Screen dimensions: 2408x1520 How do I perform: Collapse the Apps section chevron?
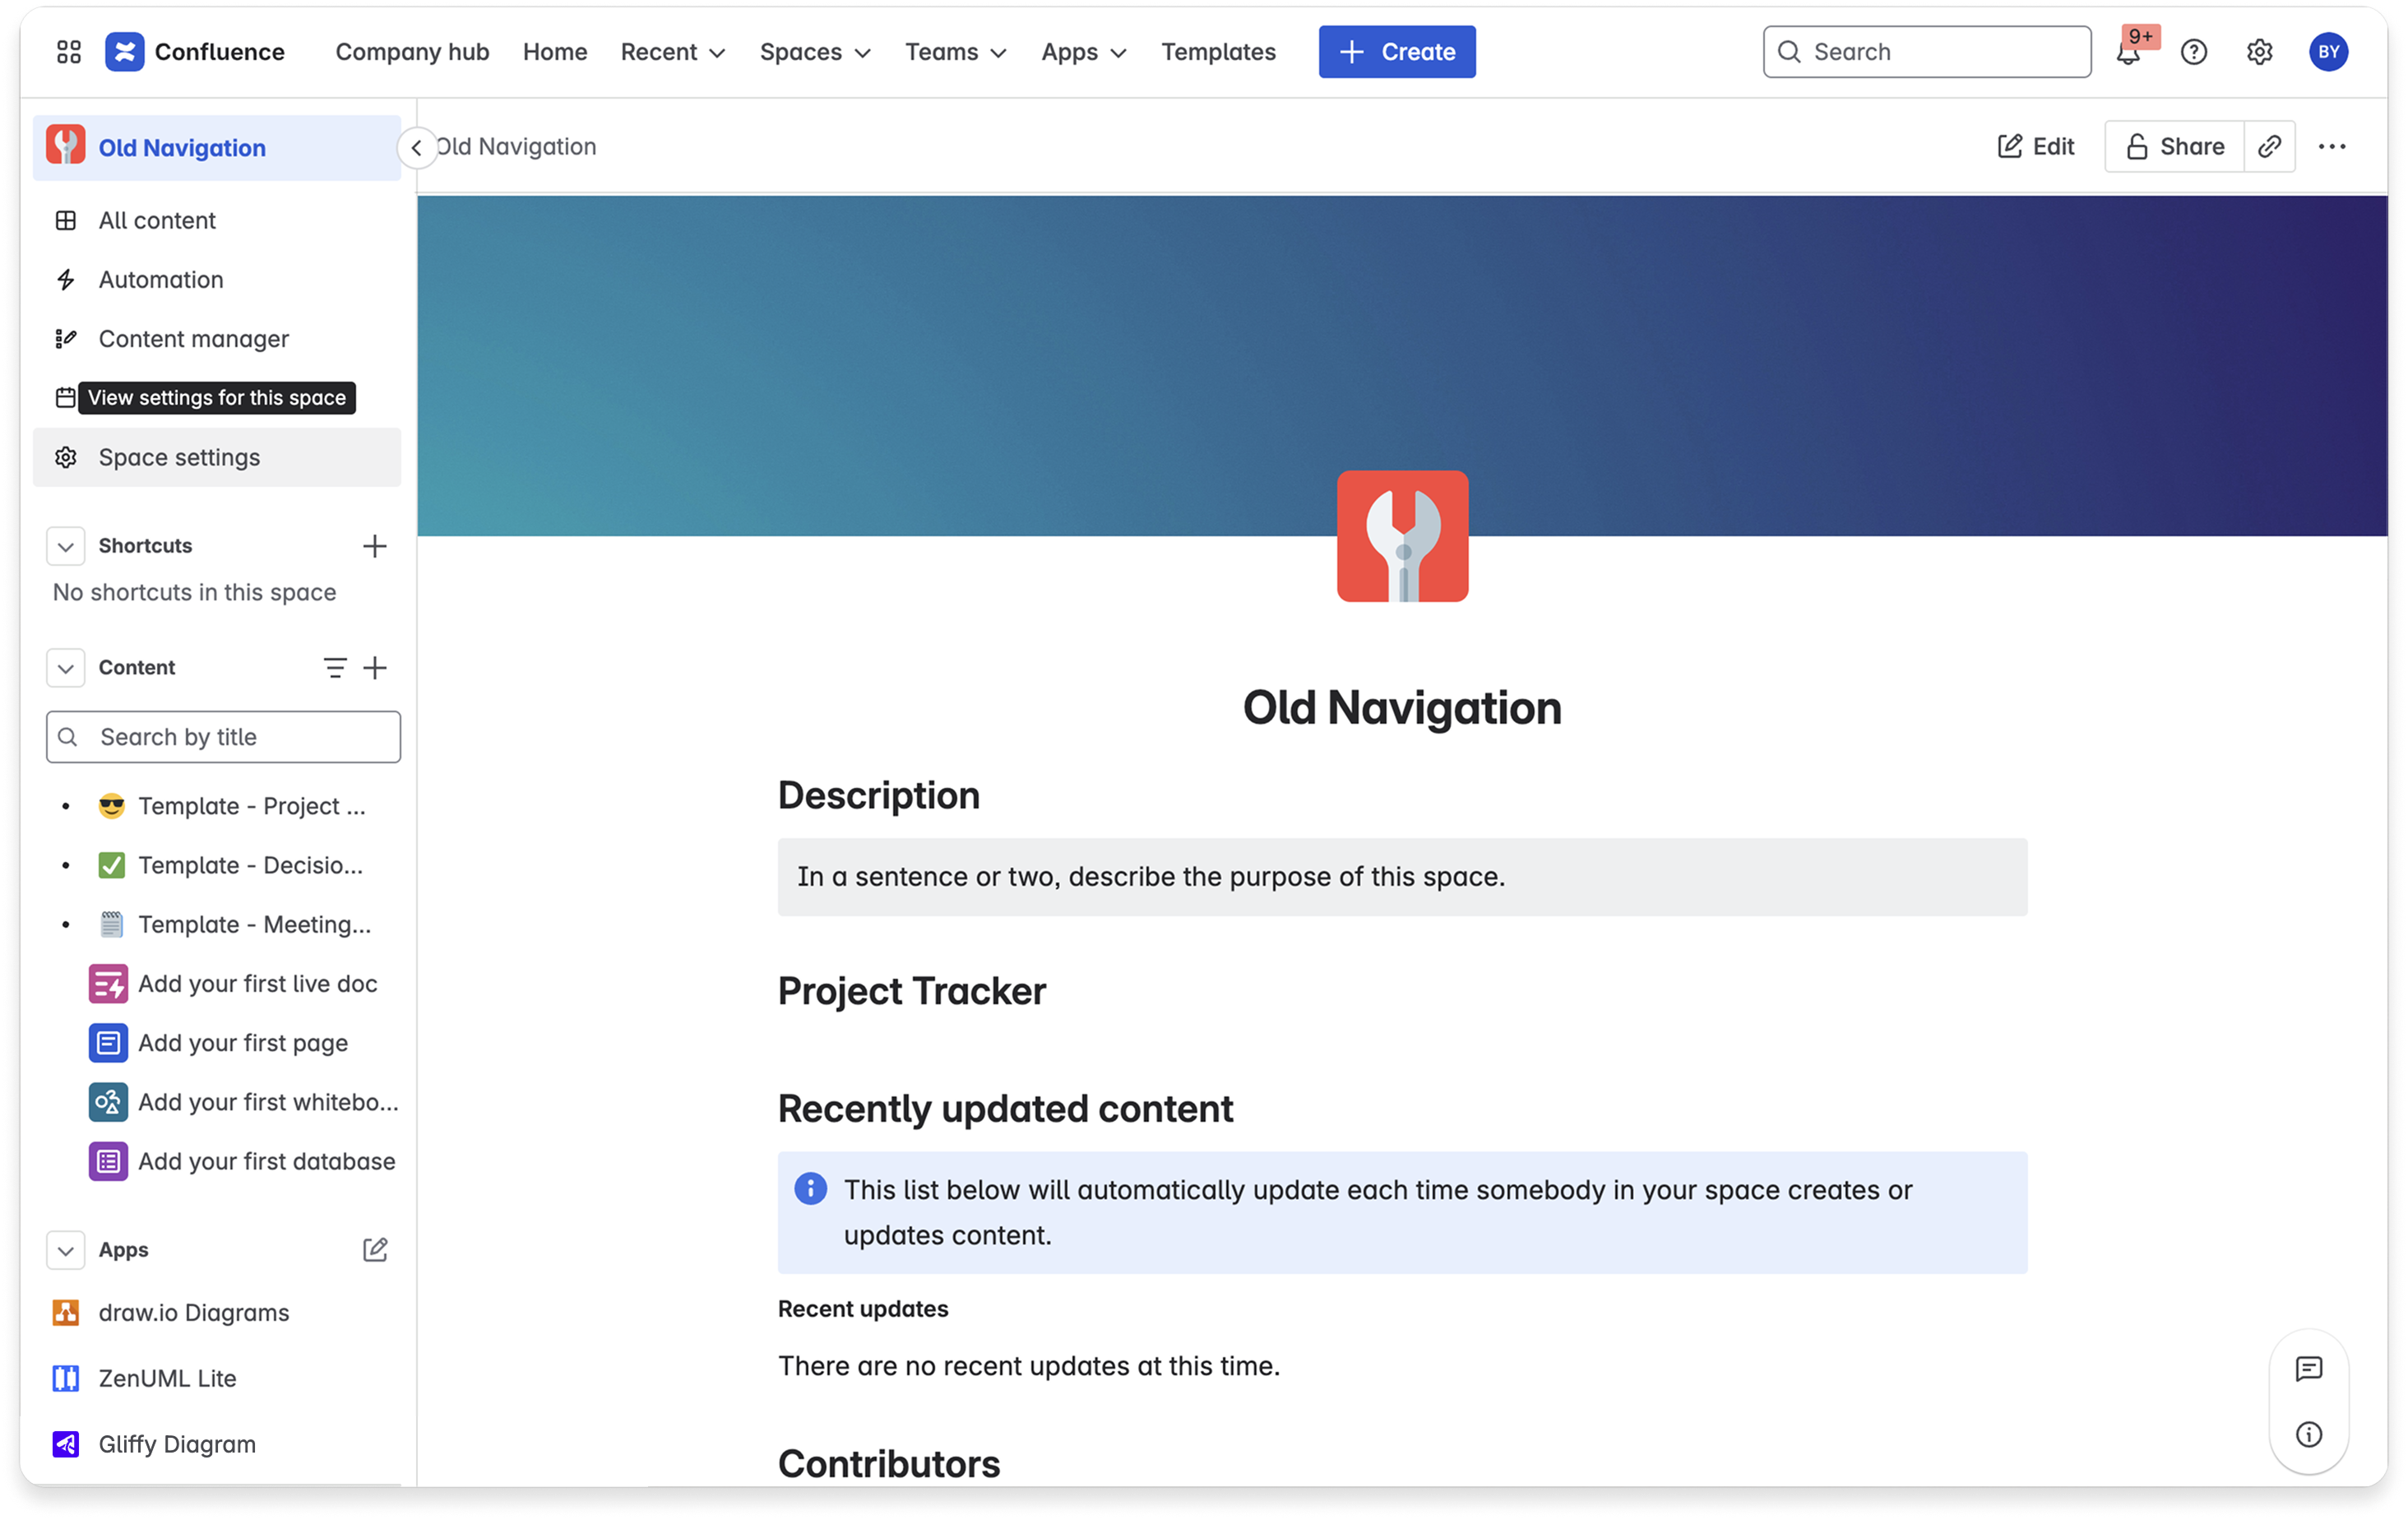click(x=66, y=1250)
